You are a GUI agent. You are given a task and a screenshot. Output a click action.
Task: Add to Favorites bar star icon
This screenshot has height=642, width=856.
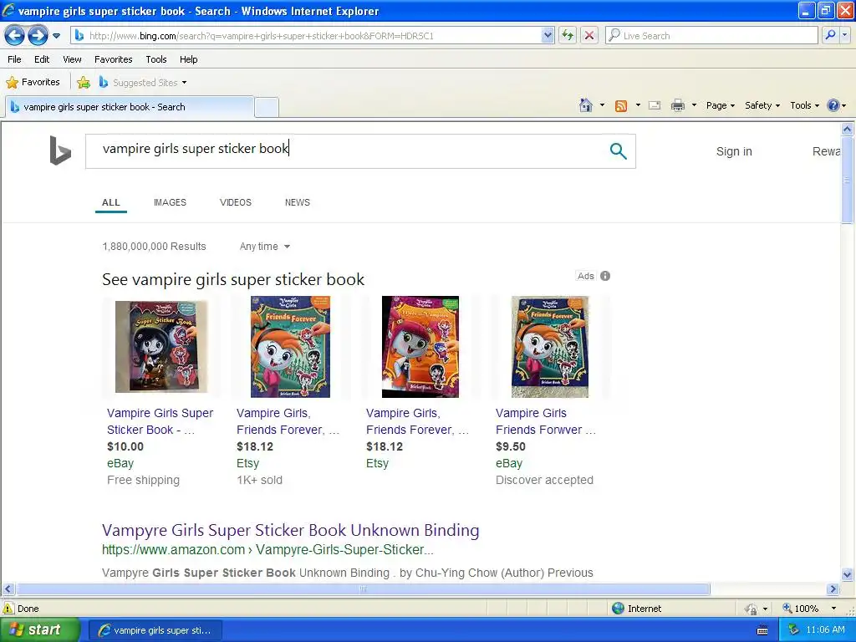(84, 83)
